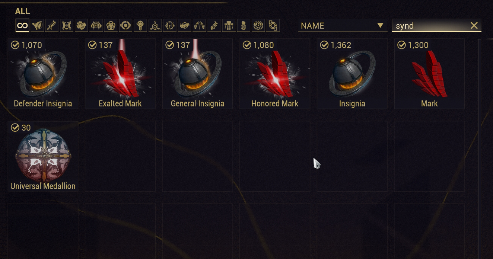The height and width of the screenshot is (259, 493).
Task: Select the interlocked rings last category filter
Action: coord(273,26)
